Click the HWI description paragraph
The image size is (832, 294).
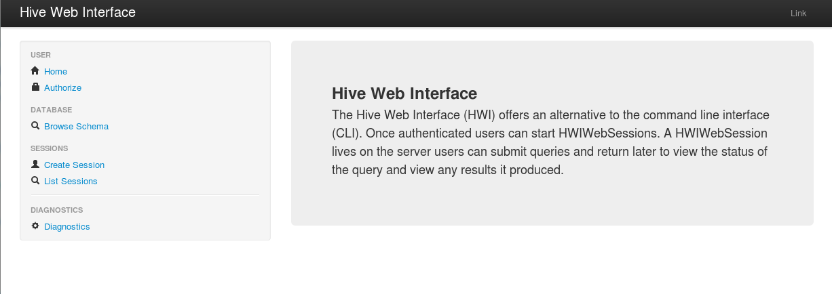pyautogui.click(x=550, y=142)
